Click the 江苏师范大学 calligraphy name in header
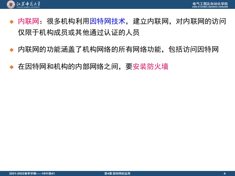This screenshot has height=176, width=235. click(29, 4)
